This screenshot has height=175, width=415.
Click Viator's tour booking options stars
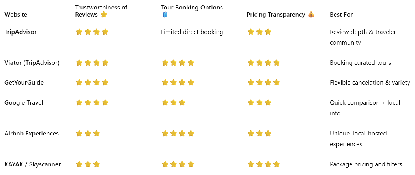pos(178,63)
